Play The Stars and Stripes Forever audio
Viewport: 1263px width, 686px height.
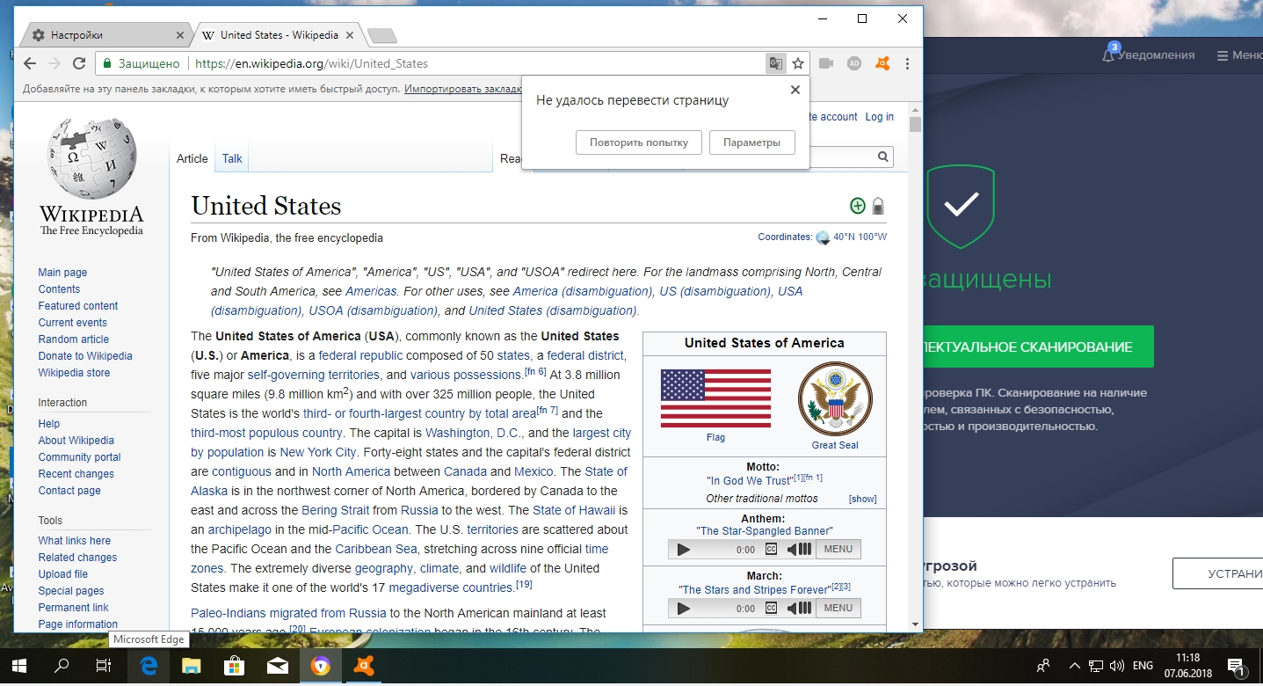pyautogui.click(x=683, y=608)
